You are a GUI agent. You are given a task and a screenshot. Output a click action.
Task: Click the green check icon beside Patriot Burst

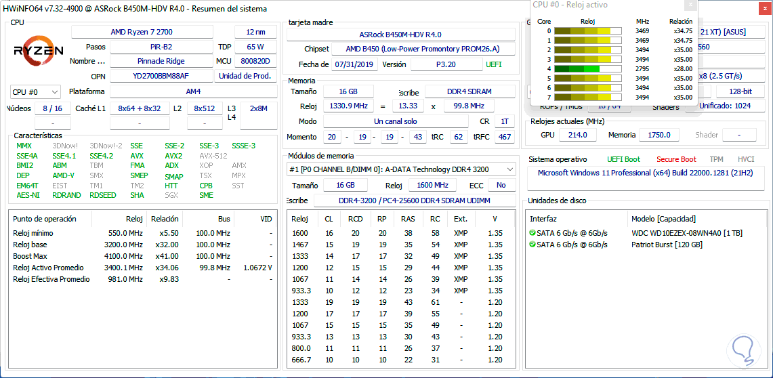click(x=532, y=245)
